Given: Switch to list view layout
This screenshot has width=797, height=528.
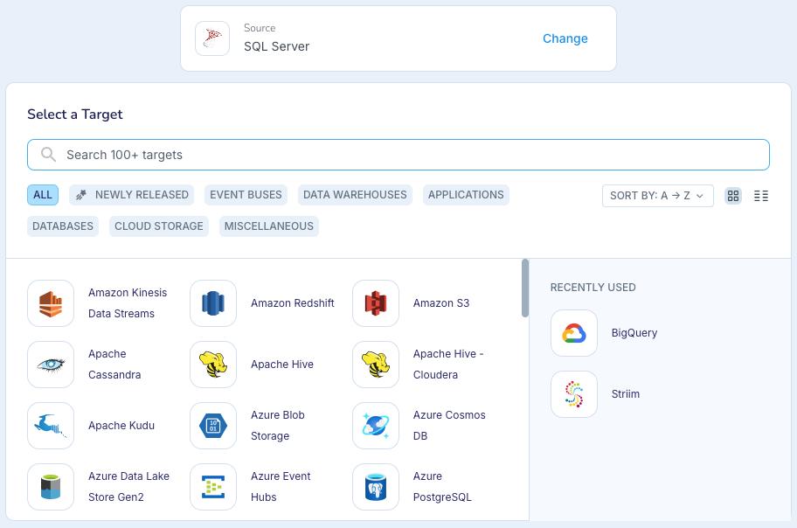Looking at the screenshot, I should pyautogui.click(x=761, y=196).
